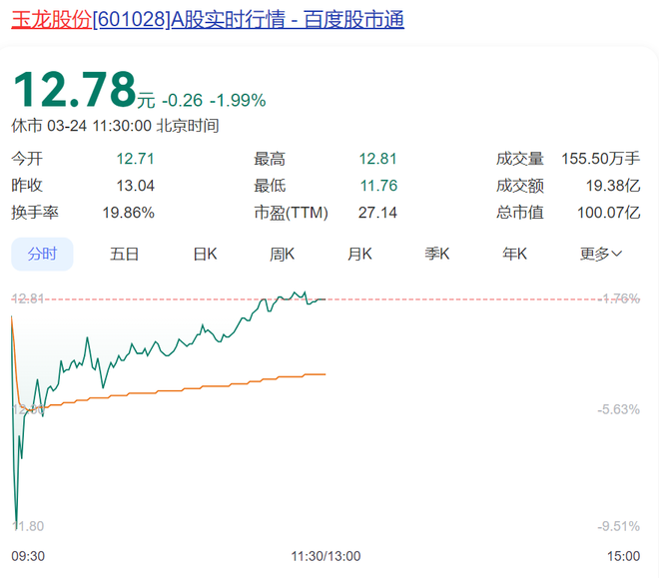Click the -9.51% axis label
This screenshot has width=659, height=578.
(619, 526)
